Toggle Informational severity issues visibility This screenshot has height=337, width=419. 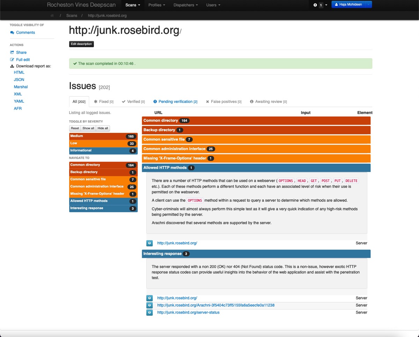(x=103, y=151)
